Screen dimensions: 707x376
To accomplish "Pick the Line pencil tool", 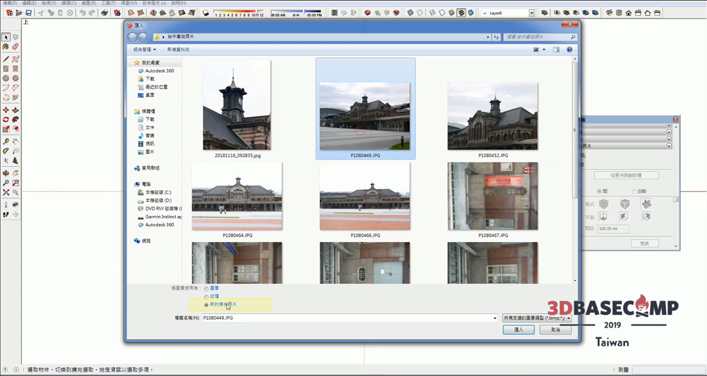I will pos(6,59).
